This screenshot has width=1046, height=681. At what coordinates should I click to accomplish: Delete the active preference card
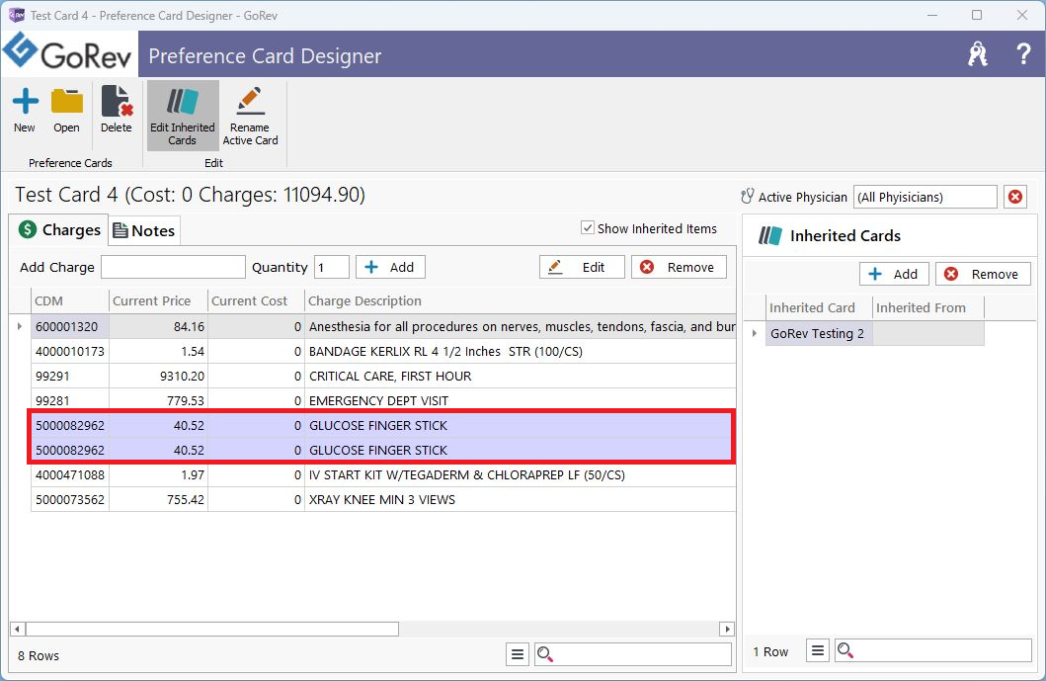tap(117, 110)
